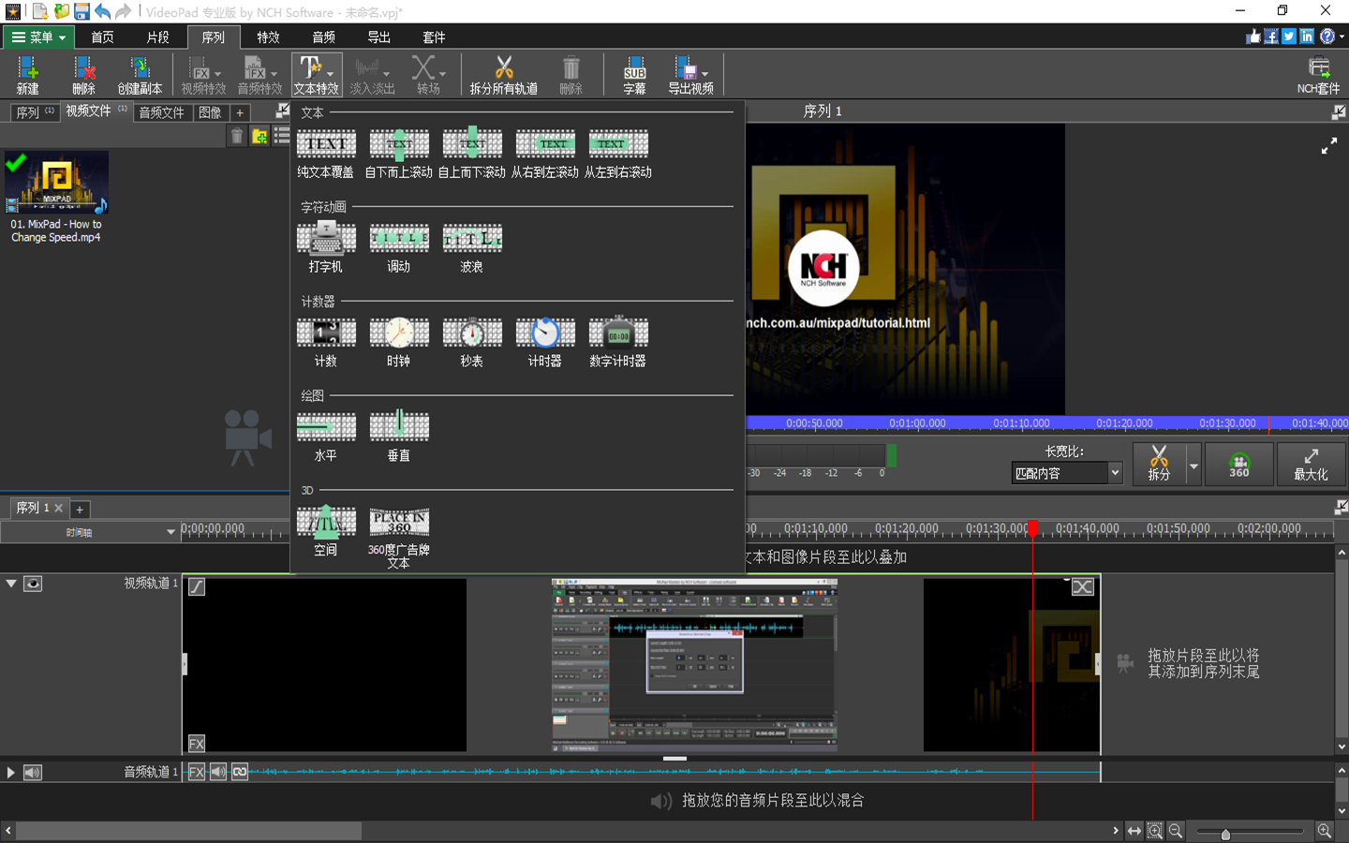The image size is (1349, 843).
Task: Toggle the audio track speaker next to FX
Action: (x=218, y=772)
